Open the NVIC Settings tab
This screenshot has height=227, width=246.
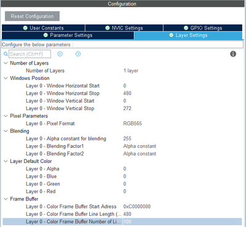124,28
